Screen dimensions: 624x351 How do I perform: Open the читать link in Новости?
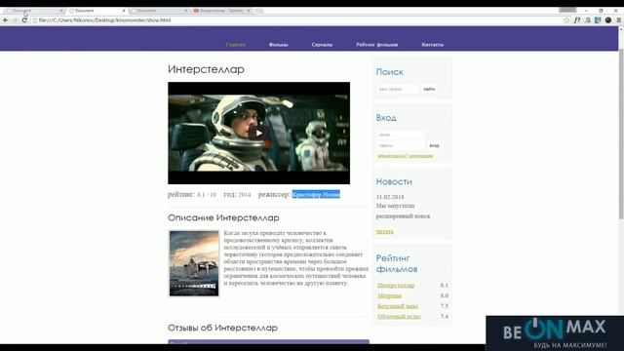point(385,231)
